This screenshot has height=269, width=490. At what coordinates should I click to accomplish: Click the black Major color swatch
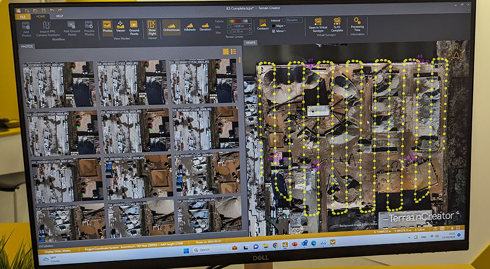point(273,26)
